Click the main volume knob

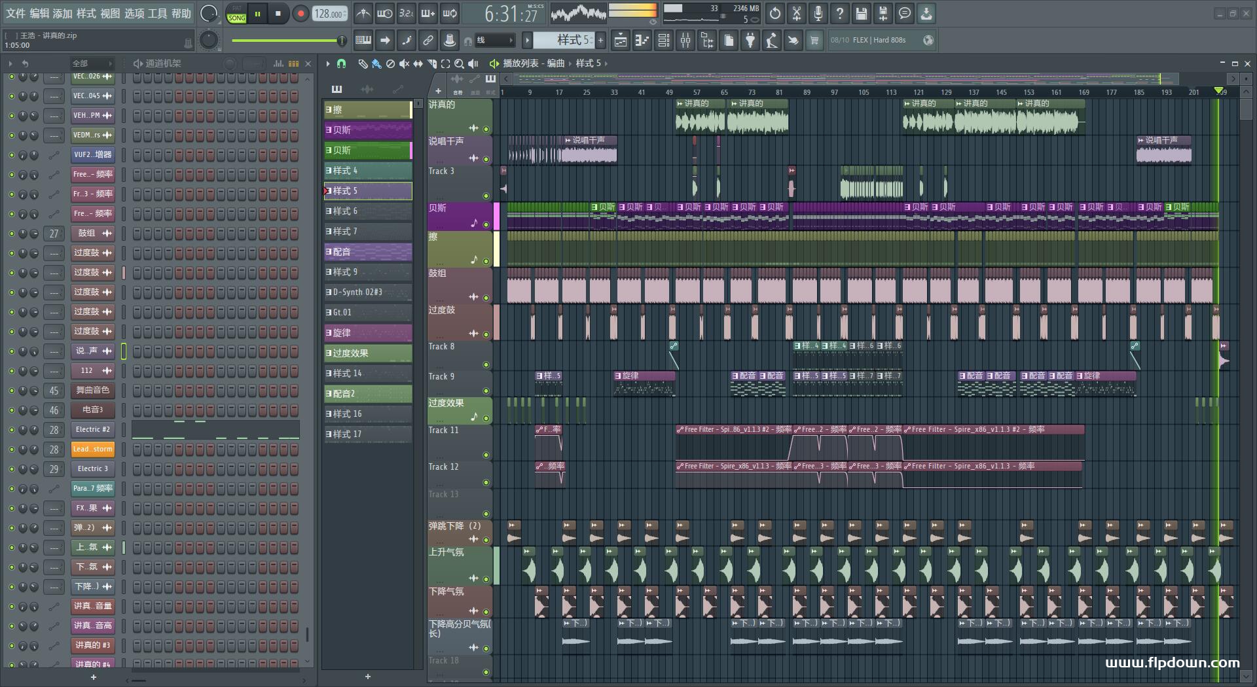click(209, 14)
